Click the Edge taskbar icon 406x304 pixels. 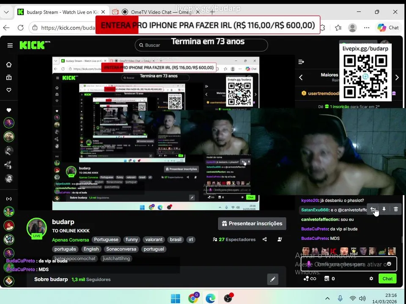point(211,299)
